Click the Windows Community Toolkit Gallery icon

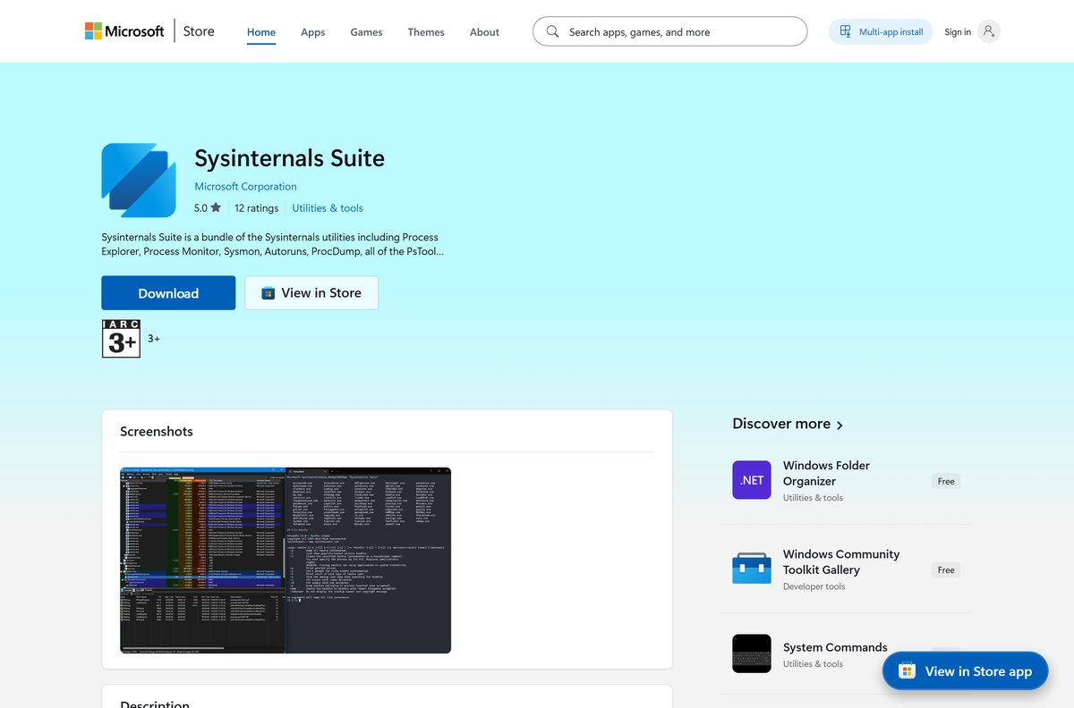click(x=752, y=569)
